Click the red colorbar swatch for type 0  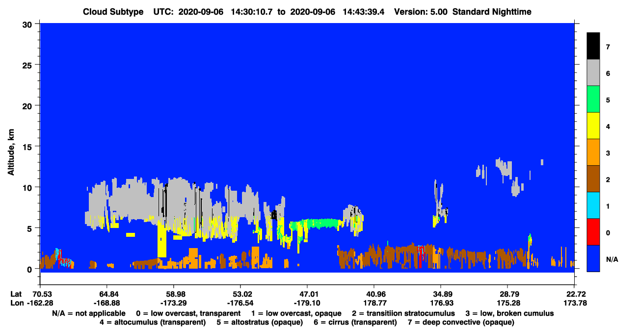click(593, 231)
